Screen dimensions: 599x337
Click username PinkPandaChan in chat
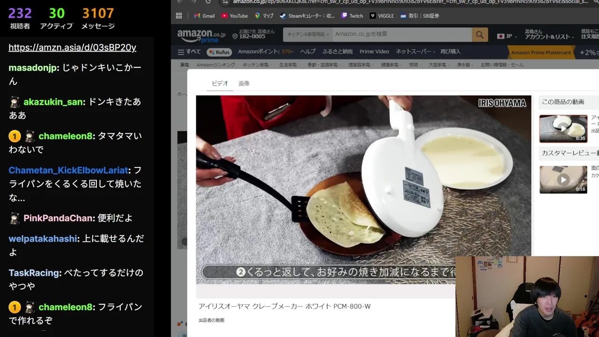(x=59, y=218)
